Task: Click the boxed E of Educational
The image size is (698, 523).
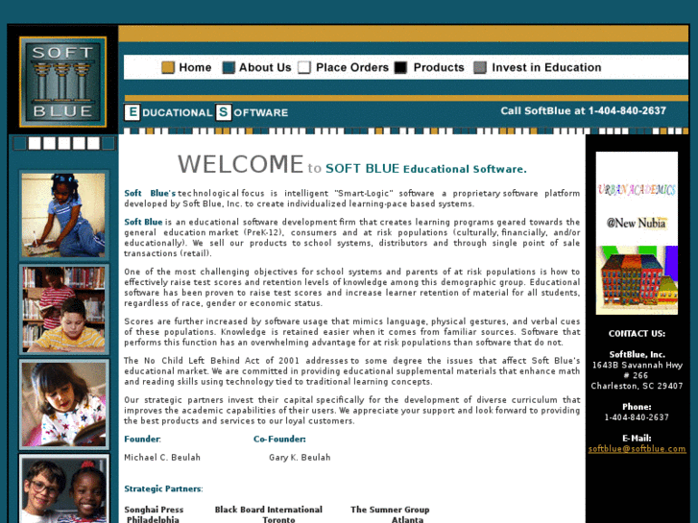Action: point(132,112)
